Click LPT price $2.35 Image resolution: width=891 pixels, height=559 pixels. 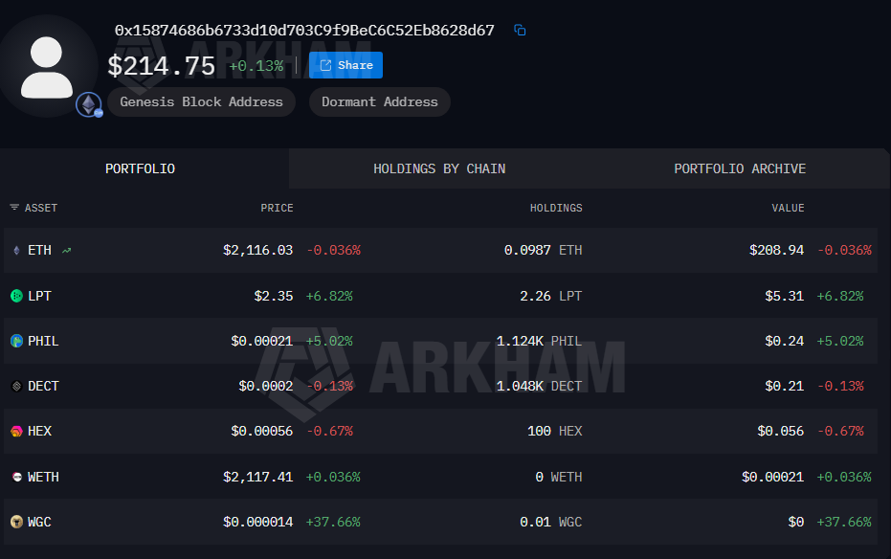pyautogui.click(x=274, y=296)
